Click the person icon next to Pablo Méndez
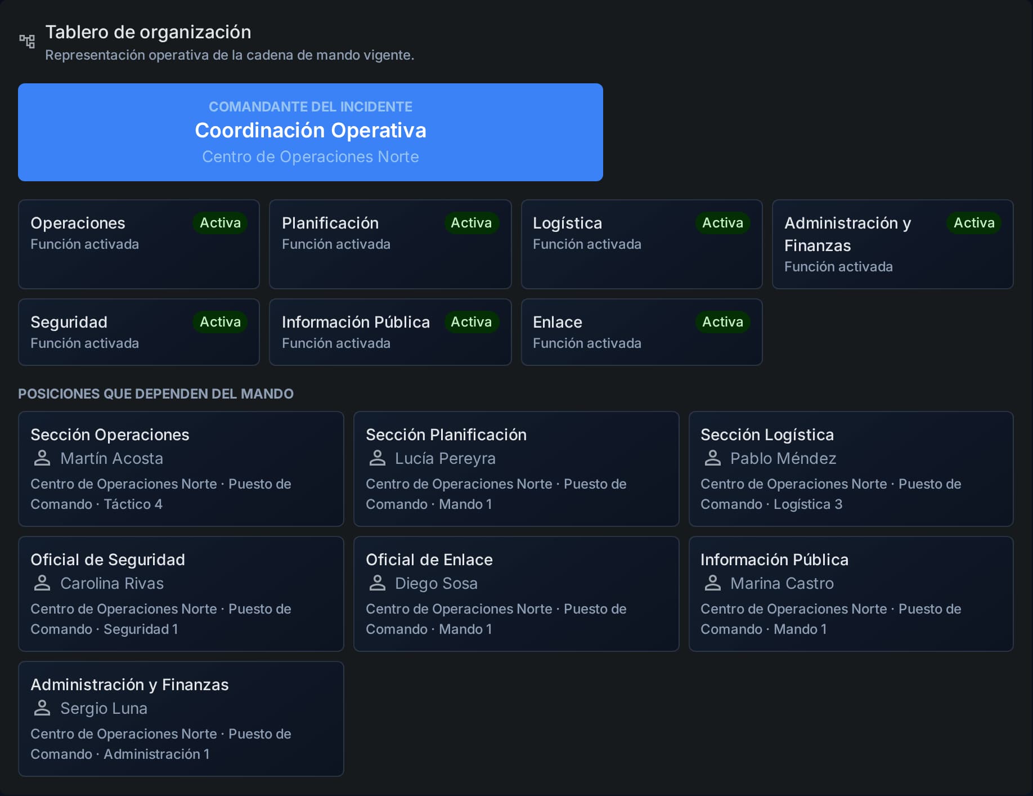 tap(713, 458)
